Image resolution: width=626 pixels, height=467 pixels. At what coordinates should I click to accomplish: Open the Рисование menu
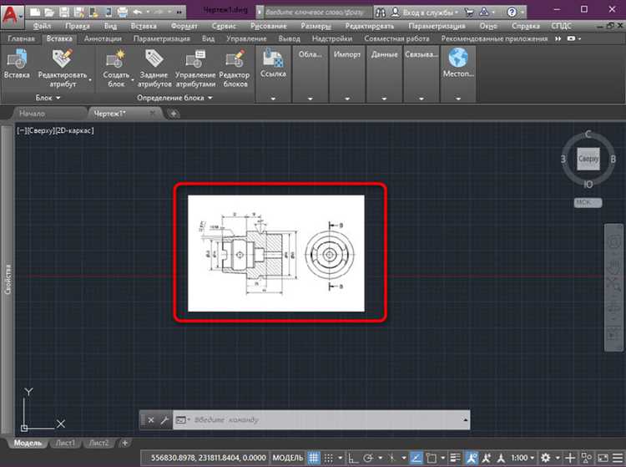(x=268, y=26)
